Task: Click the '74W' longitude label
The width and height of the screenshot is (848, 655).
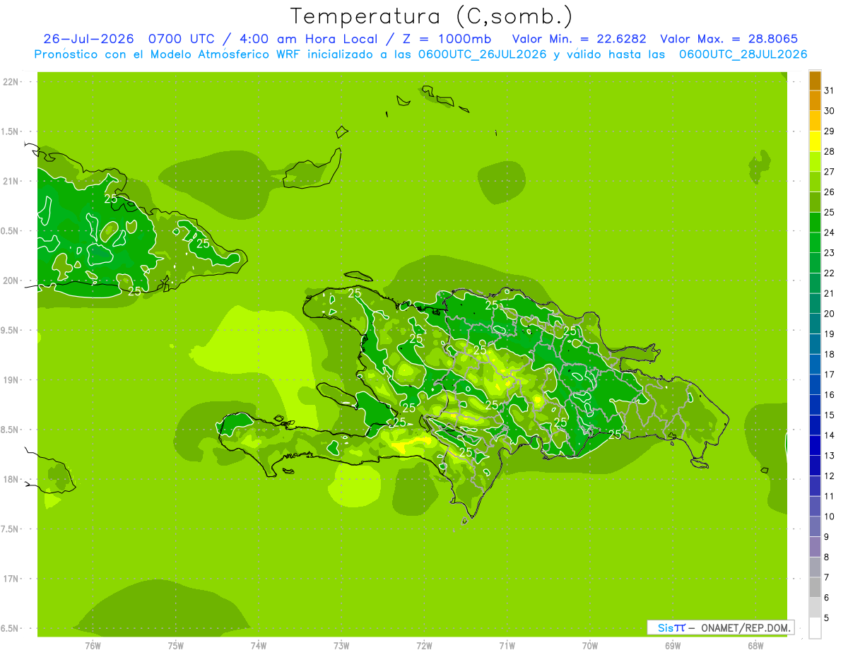Action: [x=259, y=645]
